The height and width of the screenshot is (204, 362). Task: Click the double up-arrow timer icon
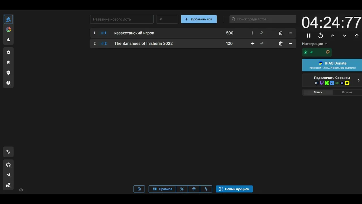tap(357, 36)
